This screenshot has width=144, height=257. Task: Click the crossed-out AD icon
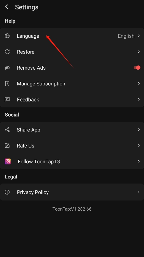click(x=7, y=68)
